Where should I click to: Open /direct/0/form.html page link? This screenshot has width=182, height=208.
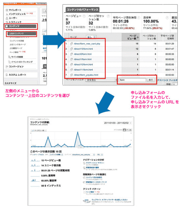tap(83, 54)
